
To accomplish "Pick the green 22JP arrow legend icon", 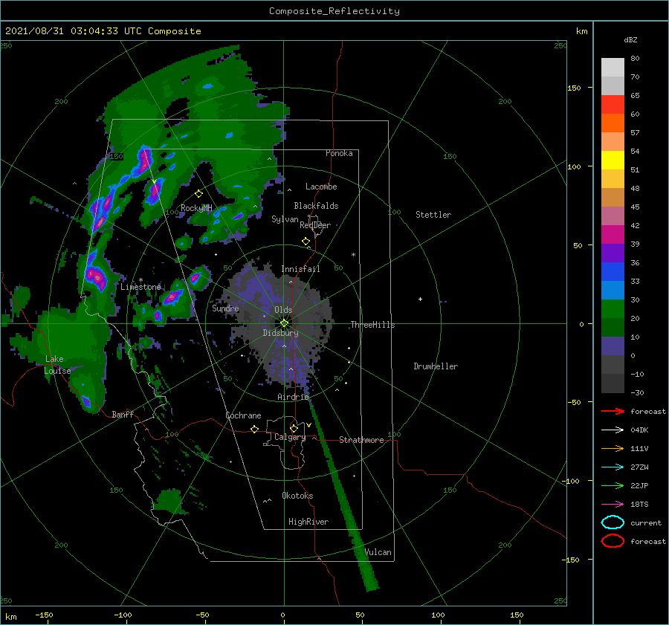I will tap(613, 485).
